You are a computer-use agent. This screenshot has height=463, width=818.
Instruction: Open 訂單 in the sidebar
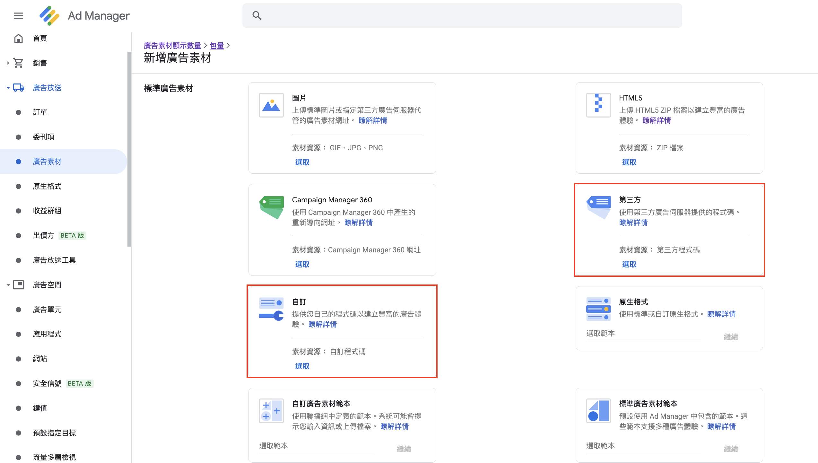click(x=64, y=112)
